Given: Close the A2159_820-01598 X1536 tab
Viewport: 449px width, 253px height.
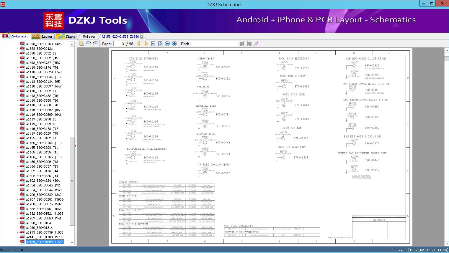Looking at the screenshot, I should 141,37.
